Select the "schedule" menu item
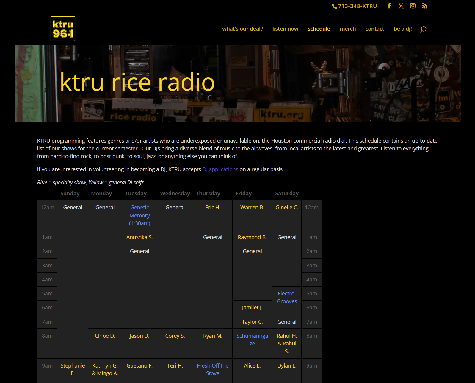475x383 pixels. pyautogui.click(x=319, y=29)
